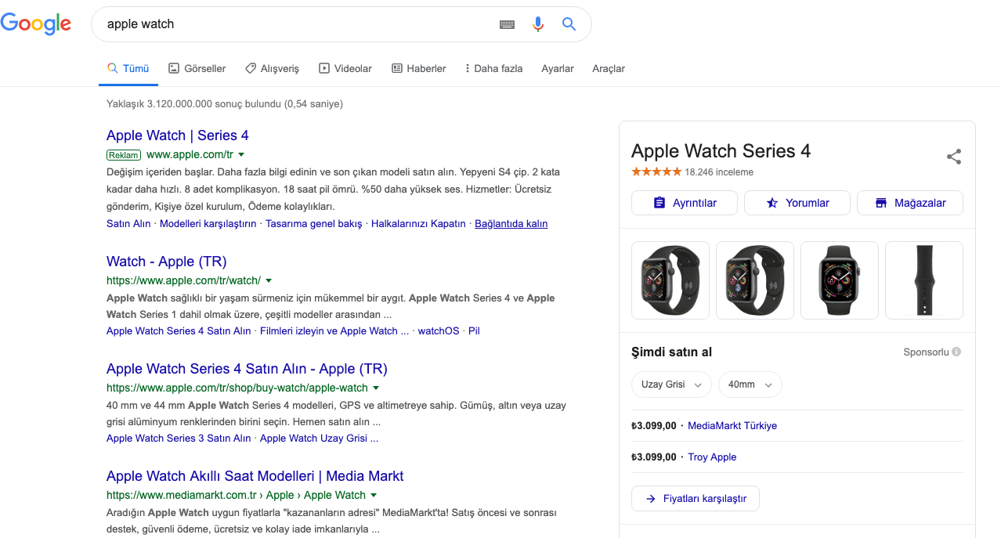
Task: Click the blue search magnifier icon
Action: (x=569, y=24)
